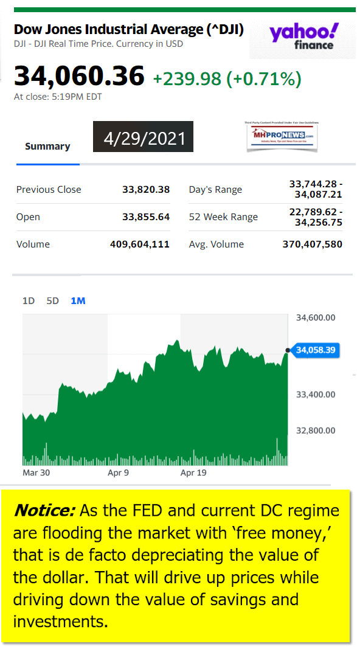Screen dimensions: 357x655
Task: Click the MHProNews logo badge
Action: pyautogui.click(x=282, y=136)
